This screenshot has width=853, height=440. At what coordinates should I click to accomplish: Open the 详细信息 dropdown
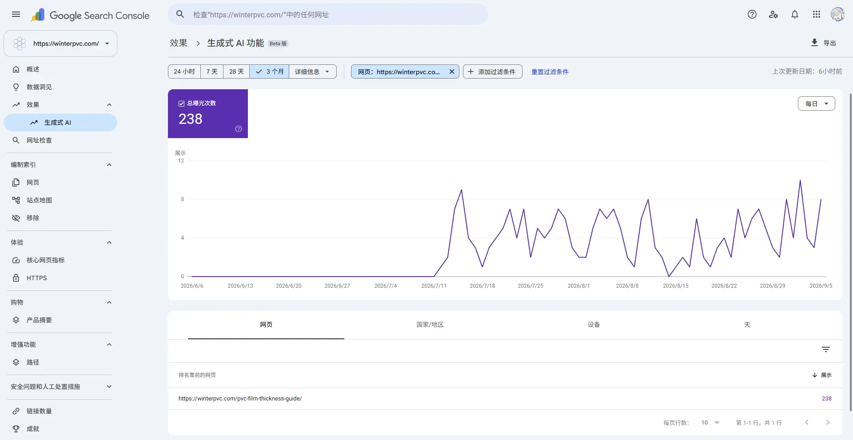pyautogui.click(x=312, y=71)
